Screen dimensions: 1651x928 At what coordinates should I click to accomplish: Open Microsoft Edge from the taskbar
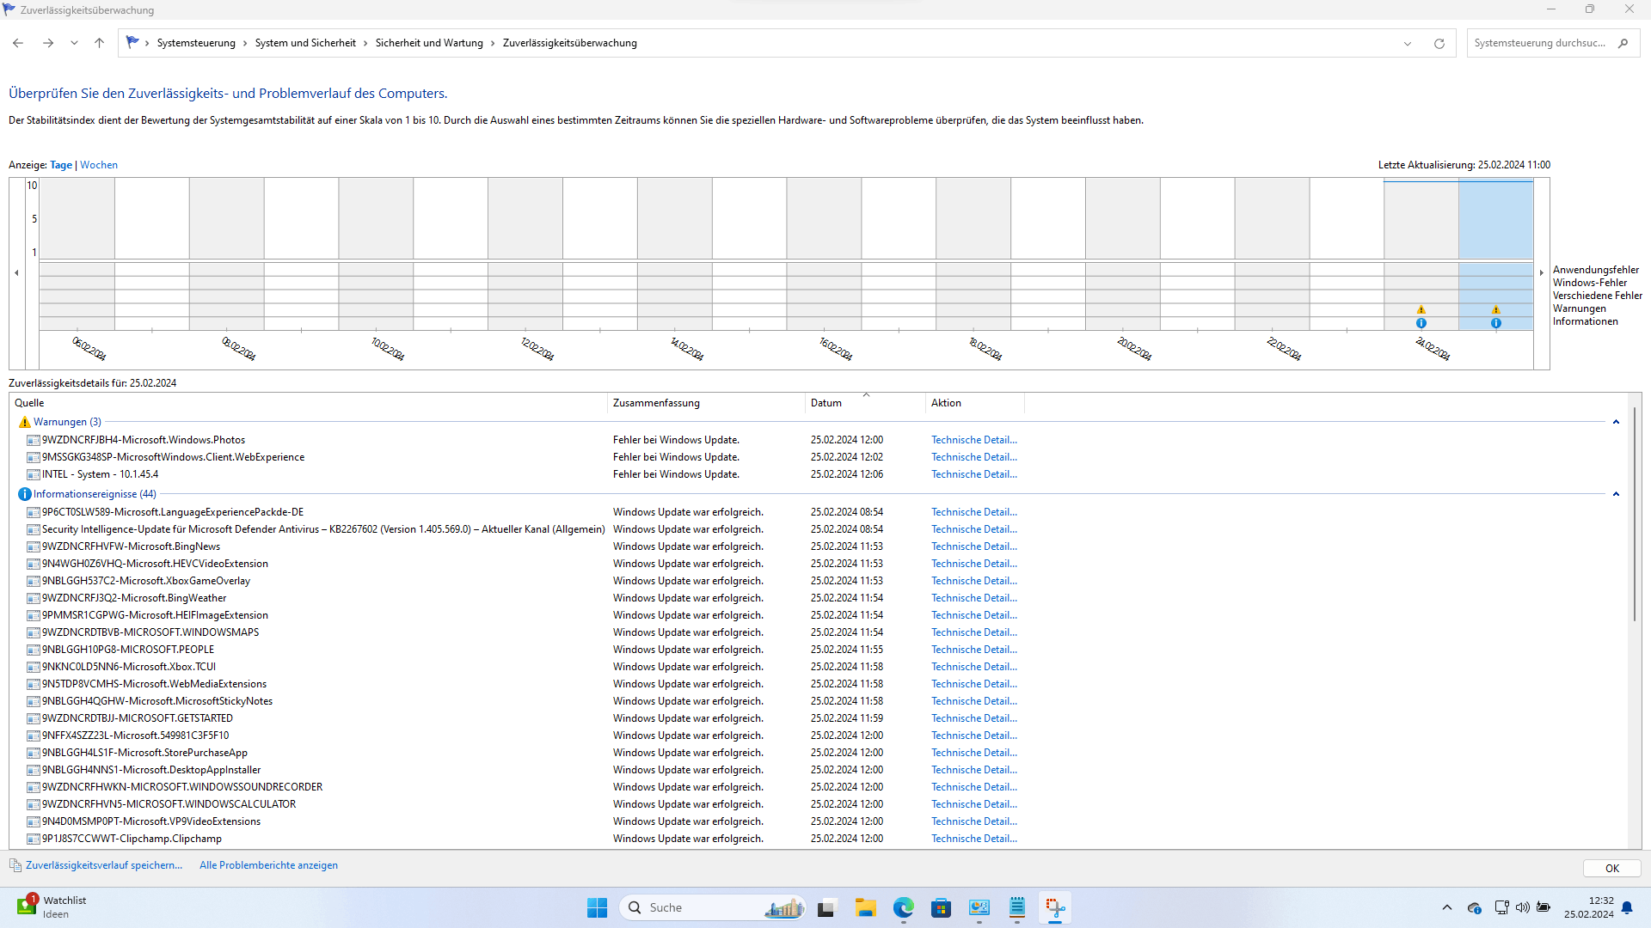903,907
